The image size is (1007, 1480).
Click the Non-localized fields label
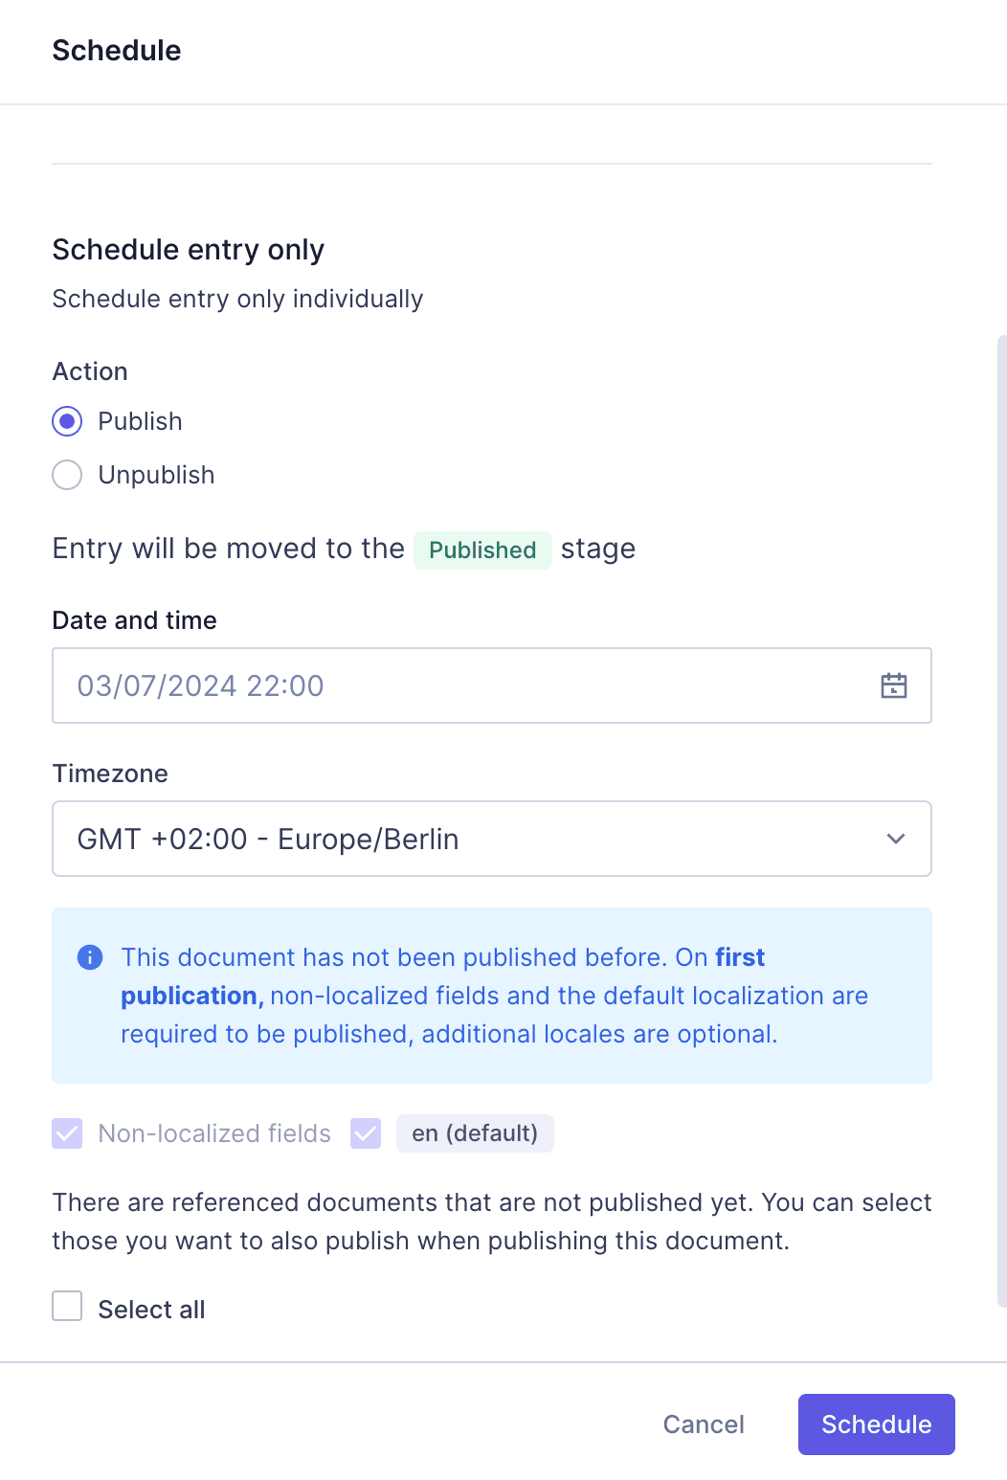(x=214, y=1133)
